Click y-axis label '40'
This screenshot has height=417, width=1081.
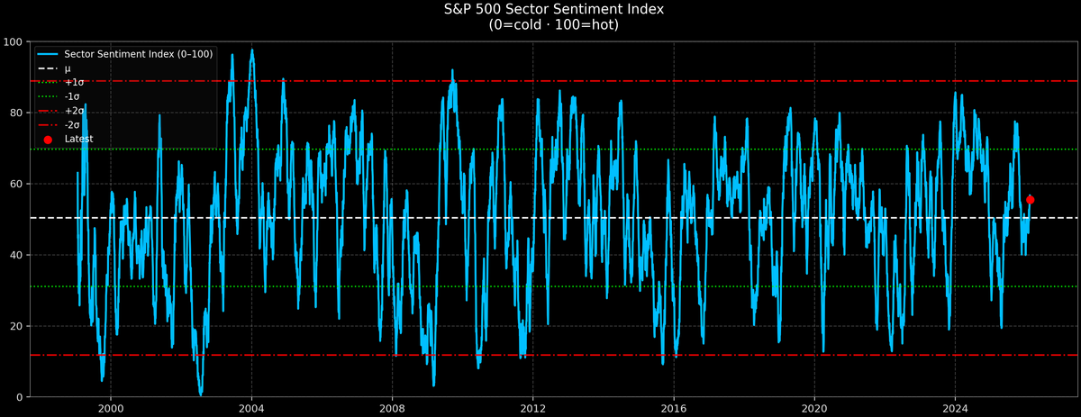coord(17,255)
